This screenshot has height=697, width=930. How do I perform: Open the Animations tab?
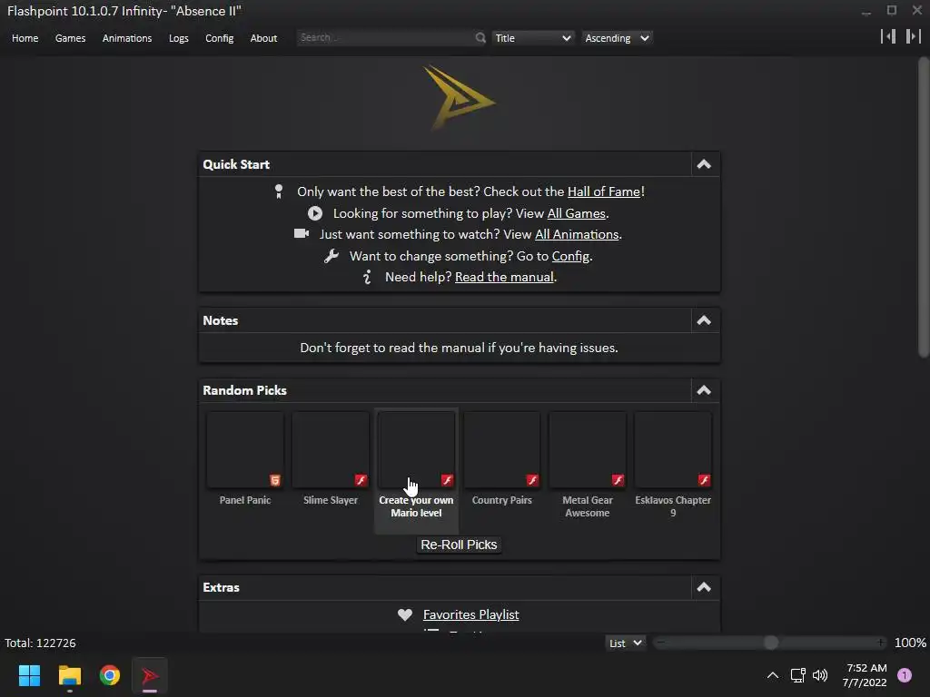coord(127,38)
